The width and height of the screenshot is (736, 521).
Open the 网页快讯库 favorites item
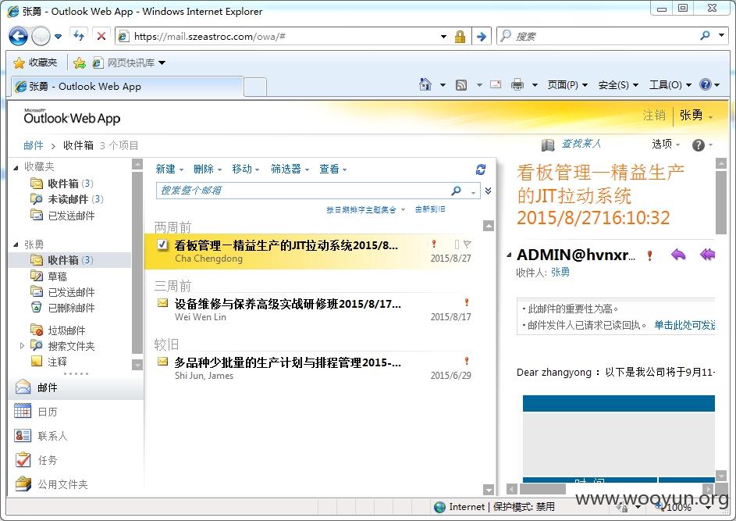click(130, 63)
